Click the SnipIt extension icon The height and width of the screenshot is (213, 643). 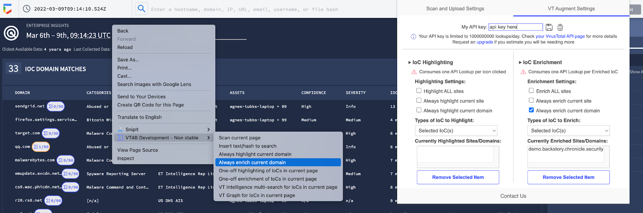tap(120, 130)
